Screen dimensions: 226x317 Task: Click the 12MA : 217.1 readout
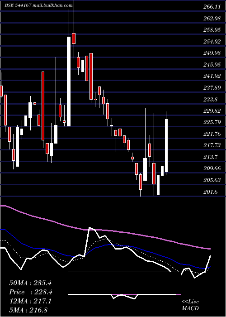(x=30, y=301)
